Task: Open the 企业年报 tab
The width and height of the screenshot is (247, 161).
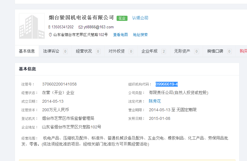Action: [x=149, y=51]
